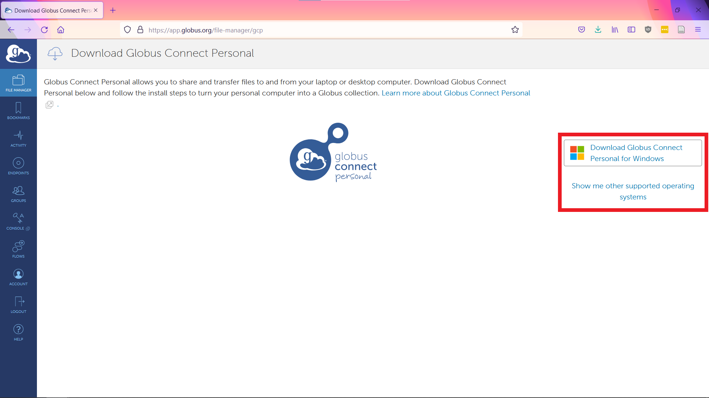The image size is (709, 398).
Task: Learn more about Globus Connect Personal link
Action: (x=456, y=93)
